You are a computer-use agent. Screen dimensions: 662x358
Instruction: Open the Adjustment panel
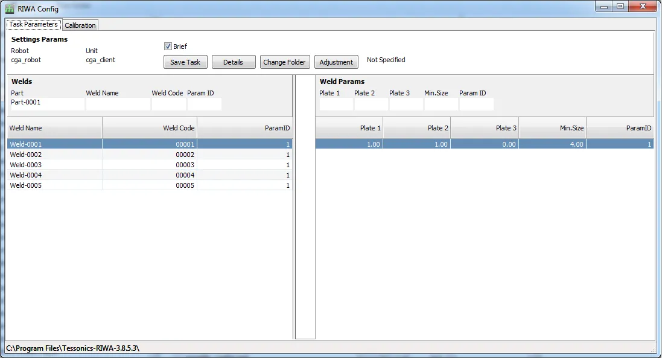(336, 62)
